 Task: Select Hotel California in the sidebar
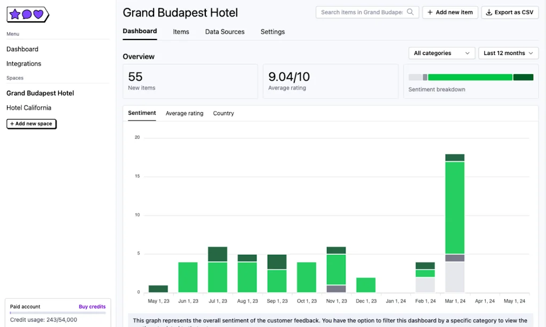(29, 107)
